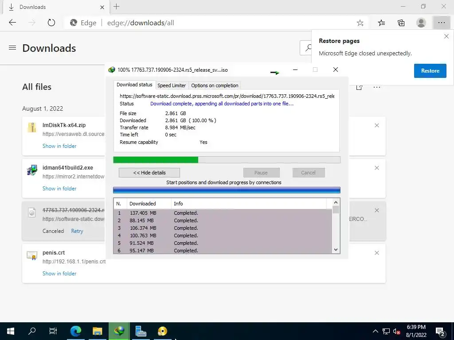The height and width of the screenshot is (340, 454).
Task: Click the idman641build2.exe file icon
Action: point(32,170)
